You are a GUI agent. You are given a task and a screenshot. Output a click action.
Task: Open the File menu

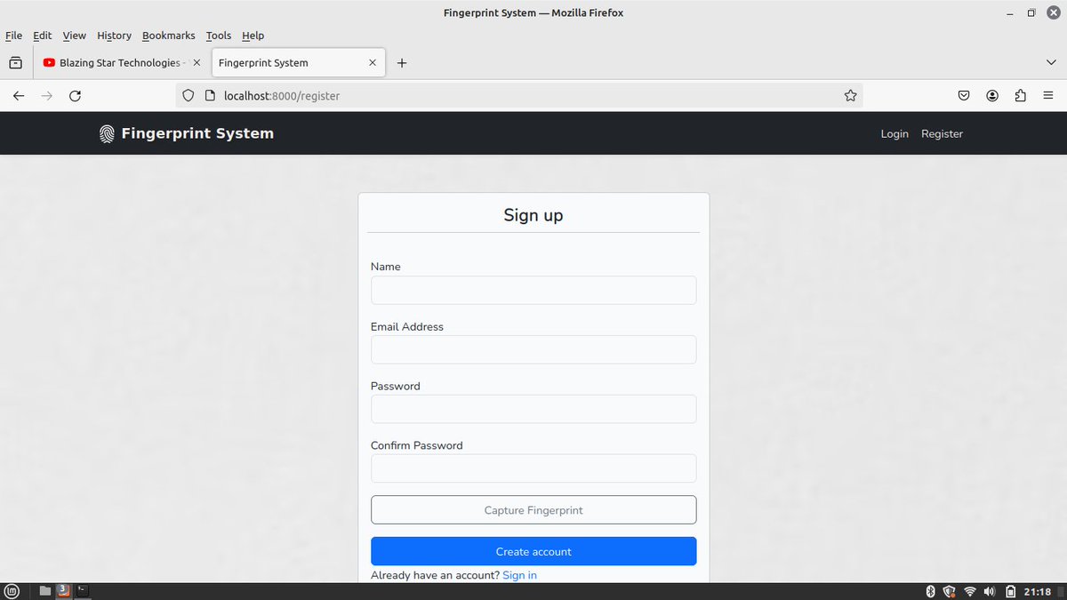click(13, 36)
